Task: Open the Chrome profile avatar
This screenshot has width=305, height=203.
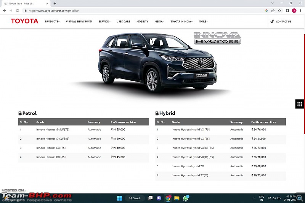Action: pyautogui.click(x=294, y=11)
